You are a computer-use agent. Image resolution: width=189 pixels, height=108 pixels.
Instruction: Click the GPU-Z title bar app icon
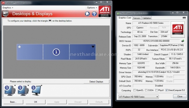(x=118, y=13)
